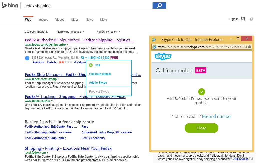The image size is (256, 163).
Task: Click the +1 (800) 463-3339 phone number
Action: (x=97, y=58)
